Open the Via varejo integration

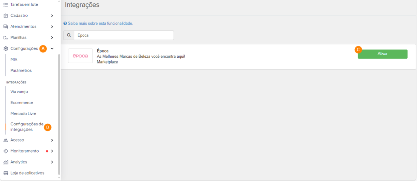19,92
